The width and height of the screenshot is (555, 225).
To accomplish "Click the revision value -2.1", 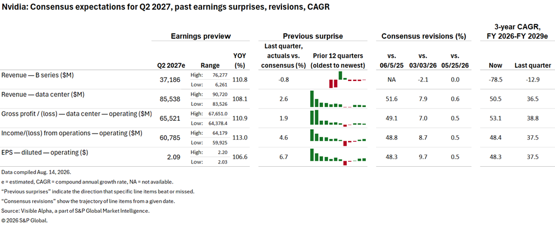I will tap(423, 80).
